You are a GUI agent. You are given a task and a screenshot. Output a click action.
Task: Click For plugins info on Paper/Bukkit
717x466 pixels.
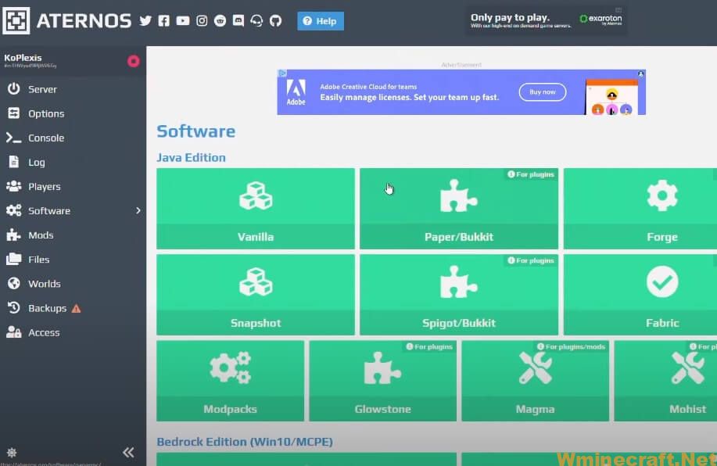pyautogui.click(x=531, y=174)
